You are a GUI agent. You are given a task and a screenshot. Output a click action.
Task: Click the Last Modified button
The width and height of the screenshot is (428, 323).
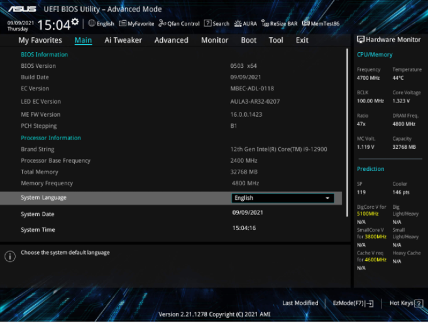point(300,303)
